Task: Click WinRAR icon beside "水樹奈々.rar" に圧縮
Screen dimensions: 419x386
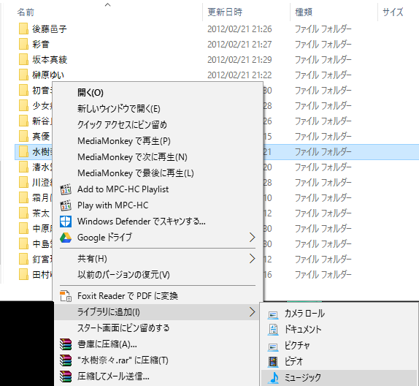Action: 66,360
